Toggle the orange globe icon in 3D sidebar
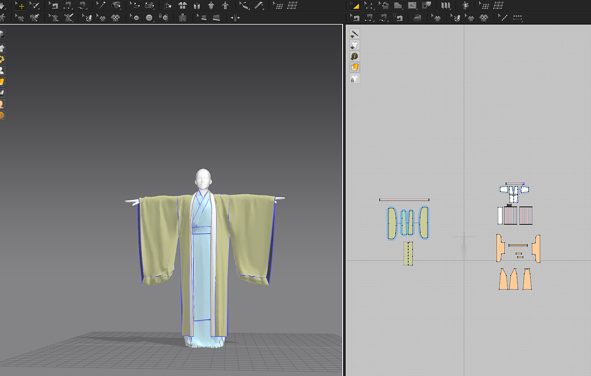 point(2,115)
